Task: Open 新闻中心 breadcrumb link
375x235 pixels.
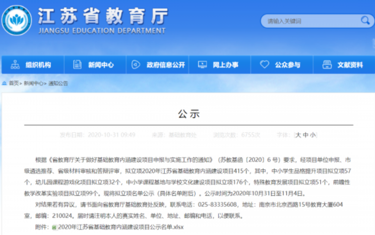Action: [x=33, y=84]
